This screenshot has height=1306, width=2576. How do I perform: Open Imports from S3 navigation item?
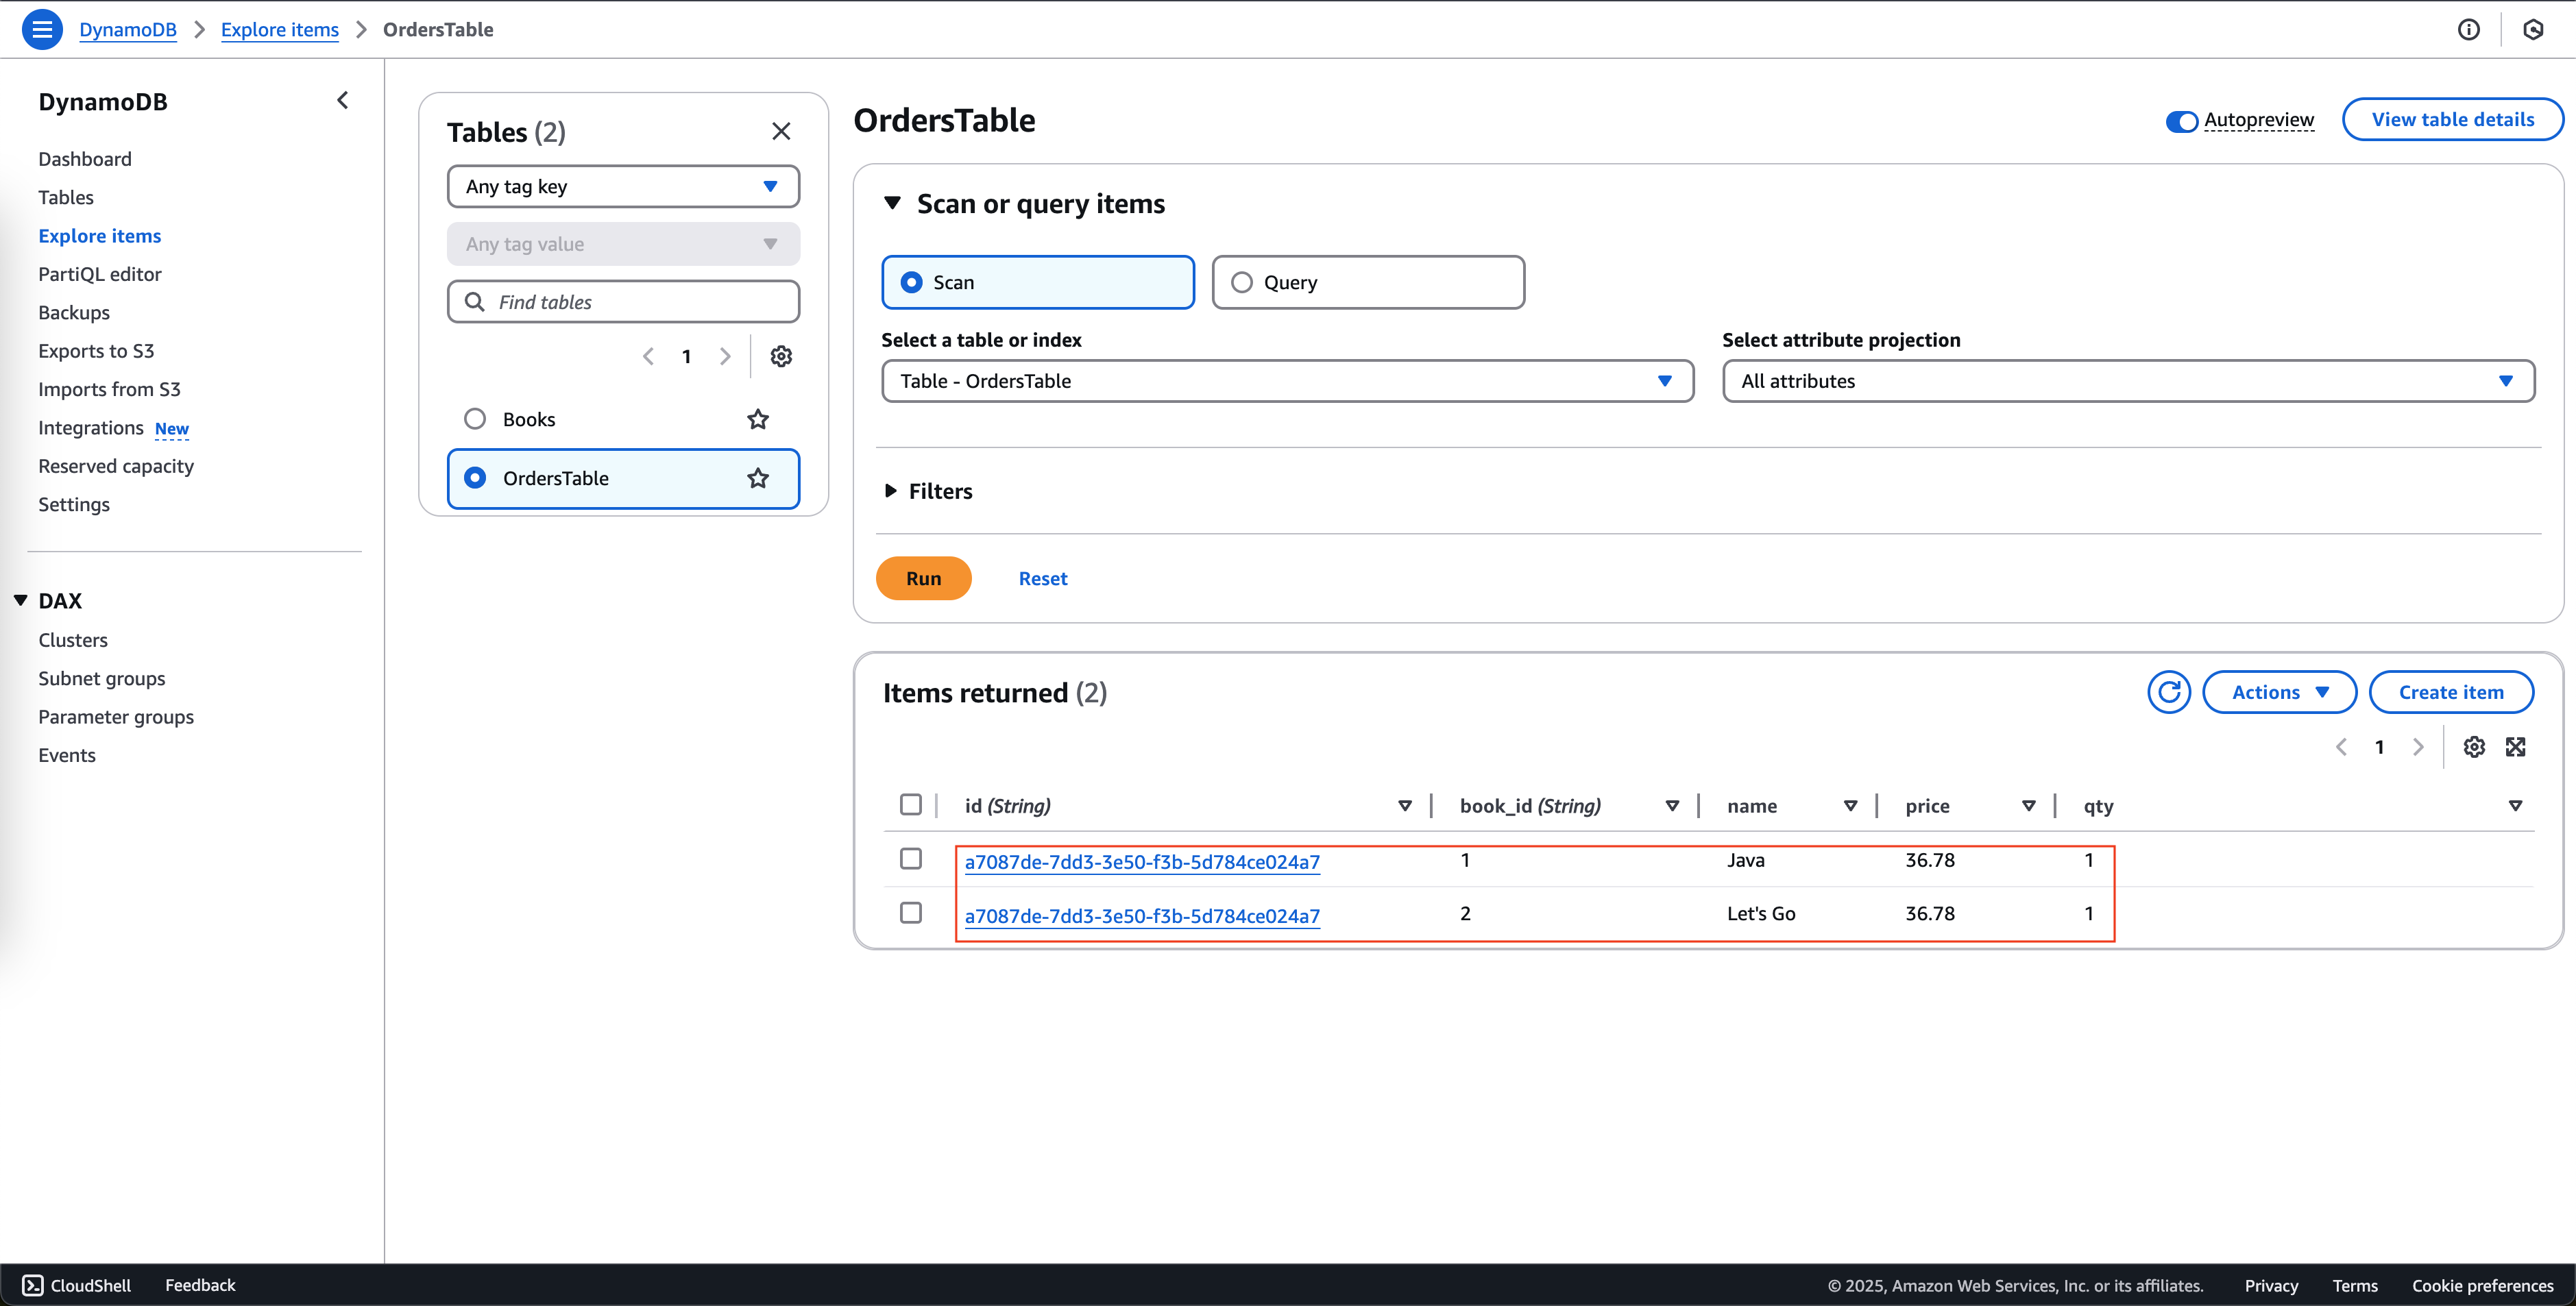pyautogui.click(x=109, y=389)
